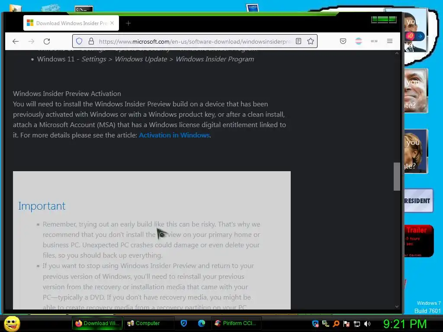Click the microsoft.com URL address field
The width and height of the screenshot is (443, 332).
195,41
